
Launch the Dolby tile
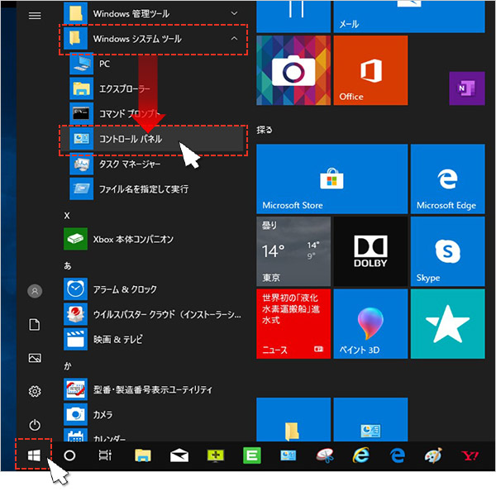point(370,251)
